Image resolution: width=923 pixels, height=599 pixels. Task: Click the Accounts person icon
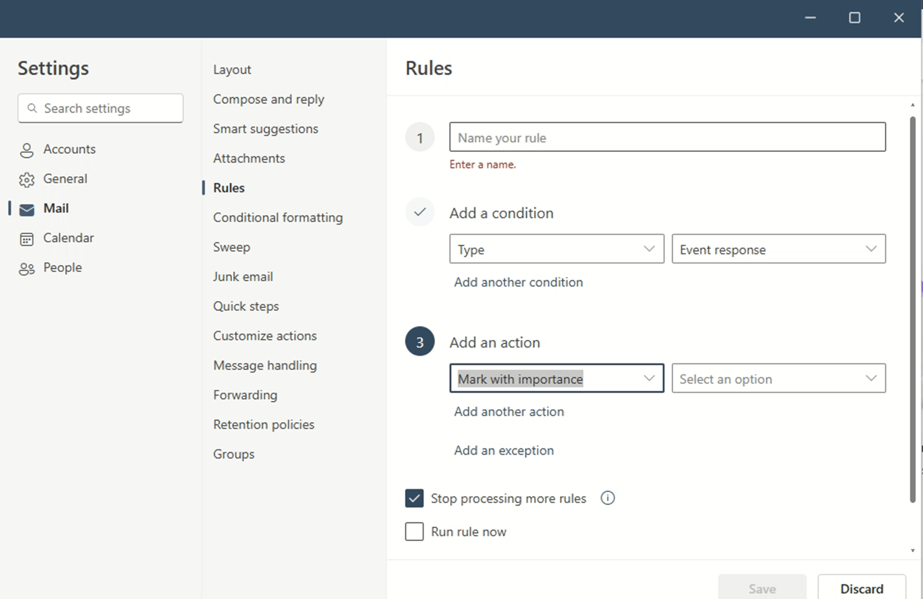coord(27,150)
